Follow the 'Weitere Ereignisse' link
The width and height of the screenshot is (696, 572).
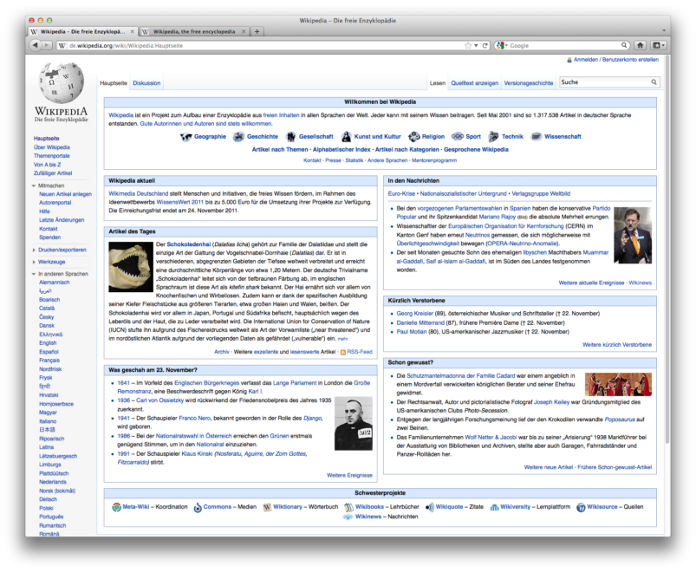[349, 475]
